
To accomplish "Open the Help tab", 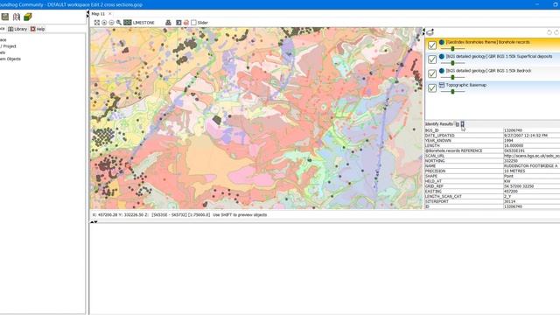I will (x=38, y=29).
